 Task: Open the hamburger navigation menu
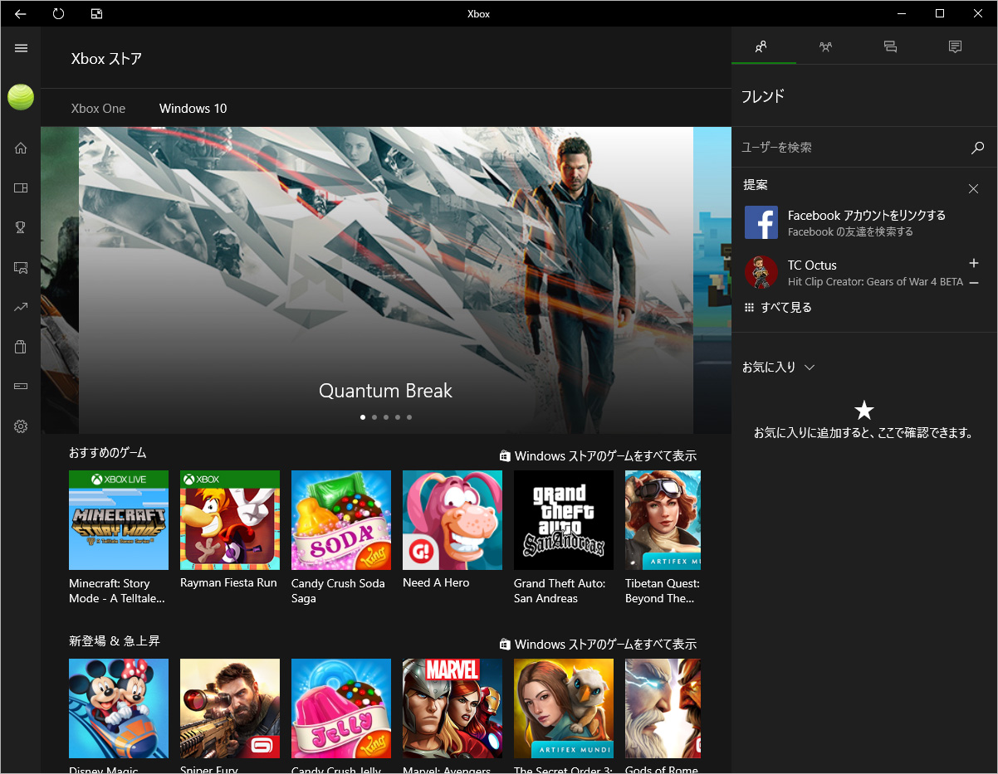click(21, 48)
